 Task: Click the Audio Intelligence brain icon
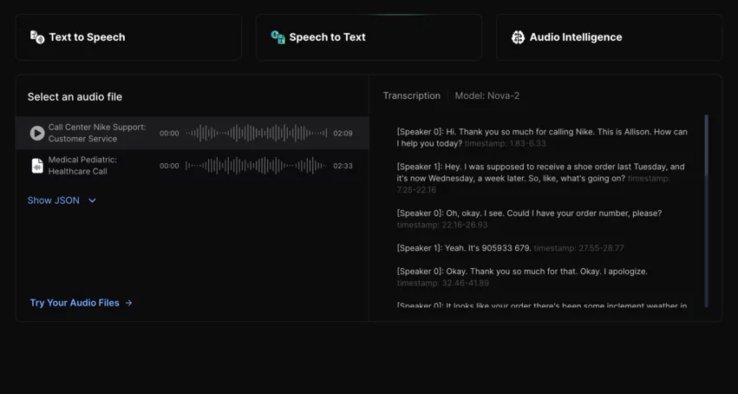[x=518, y=37]
